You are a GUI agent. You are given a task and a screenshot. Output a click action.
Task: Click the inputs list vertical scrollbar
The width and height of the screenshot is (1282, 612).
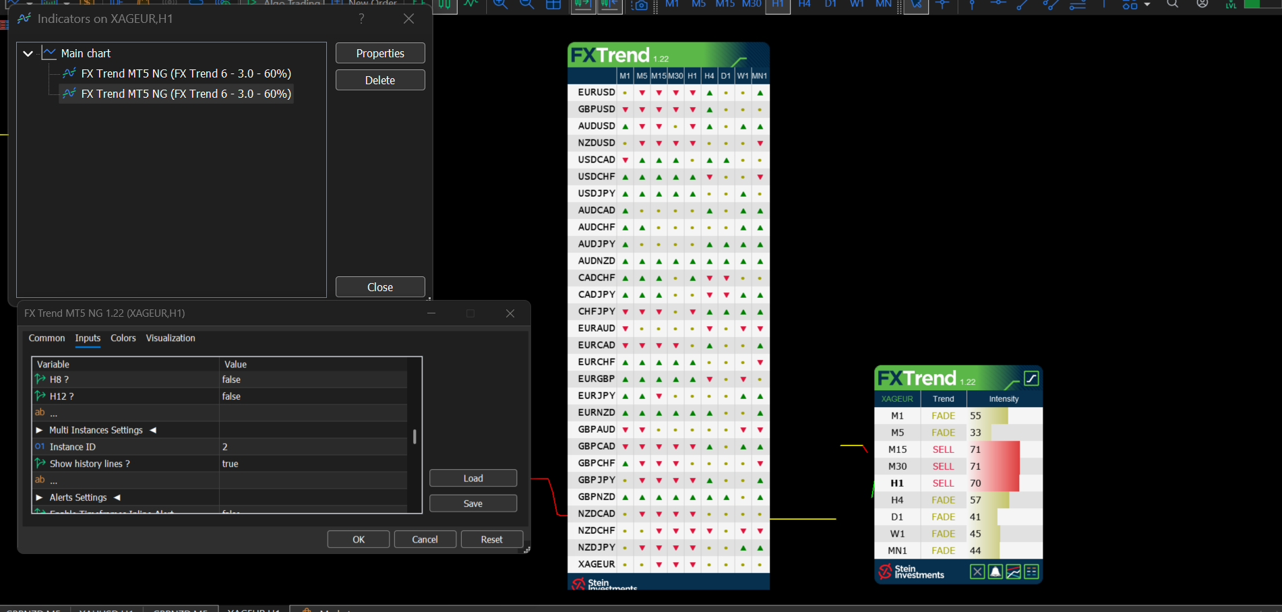(415, 437)
